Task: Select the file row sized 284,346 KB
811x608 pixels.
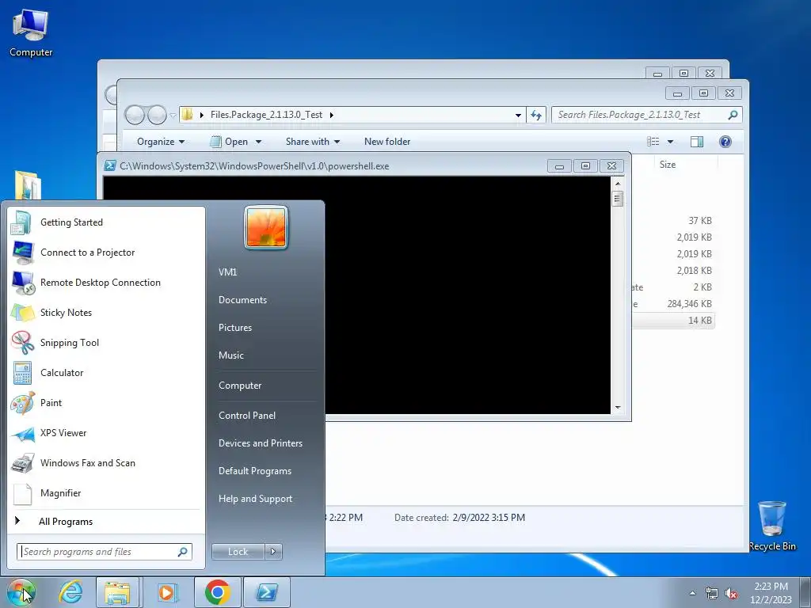Action: click(673, 304)
